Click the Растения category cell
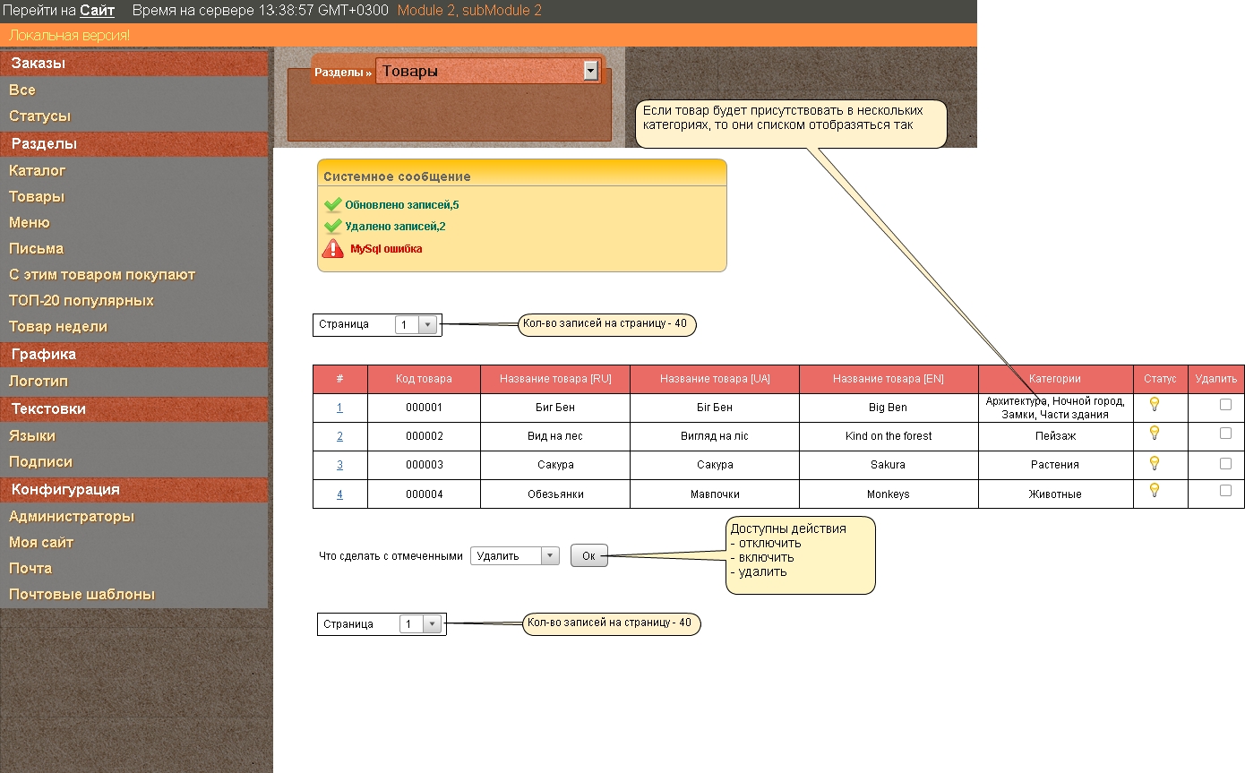This screenshot has height=773, width=1245. point(1055,465)
